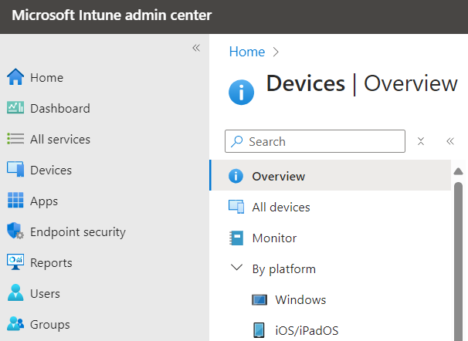This screenshot has height=341, width=468.
Task: Open the Monitor menu item
Action: pyautogui.click(x=274, y=238)
